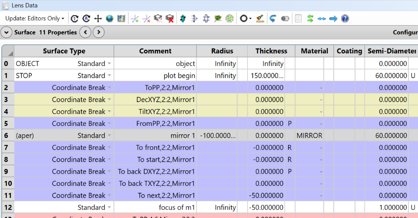Open the aperture circle icon dropdown arrow

pos(251,19)
